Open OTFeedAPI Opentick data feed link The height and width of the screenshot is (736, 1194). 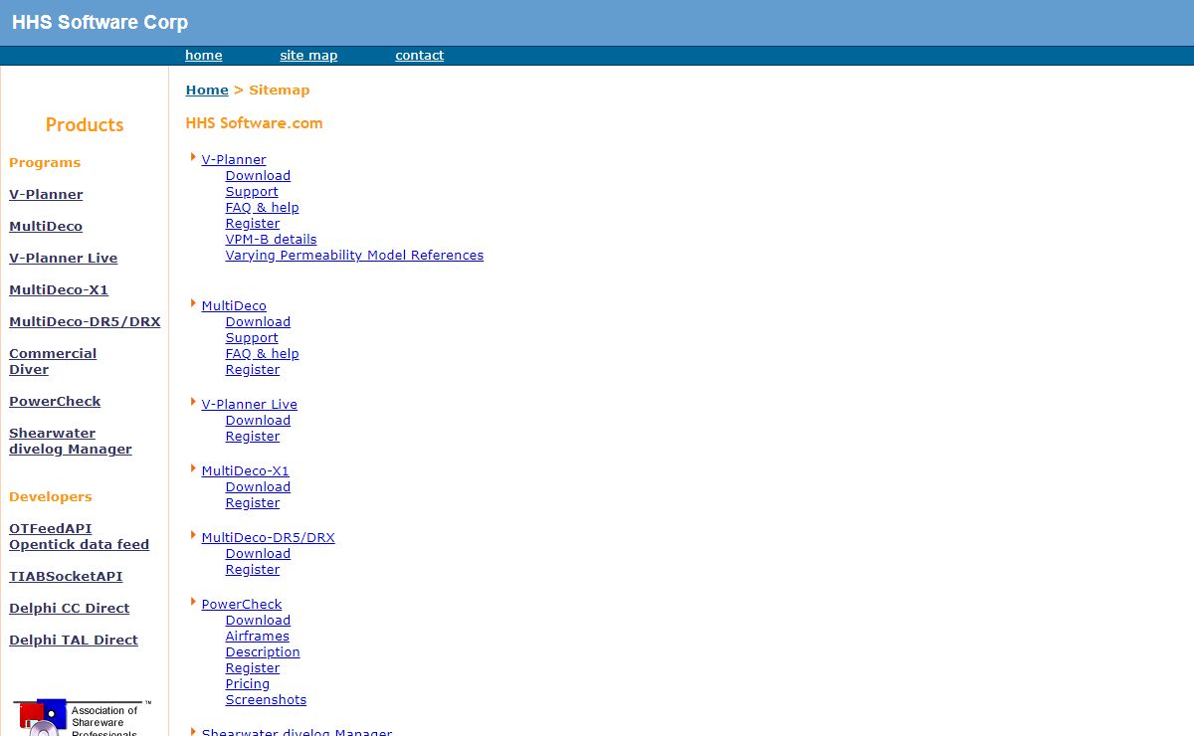79,536
